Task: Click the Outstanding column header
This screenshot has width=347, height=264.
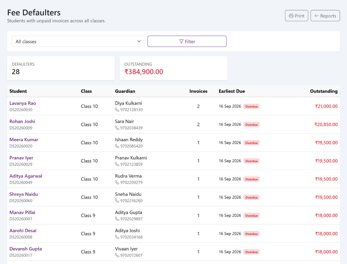Action: click(324, 91)
